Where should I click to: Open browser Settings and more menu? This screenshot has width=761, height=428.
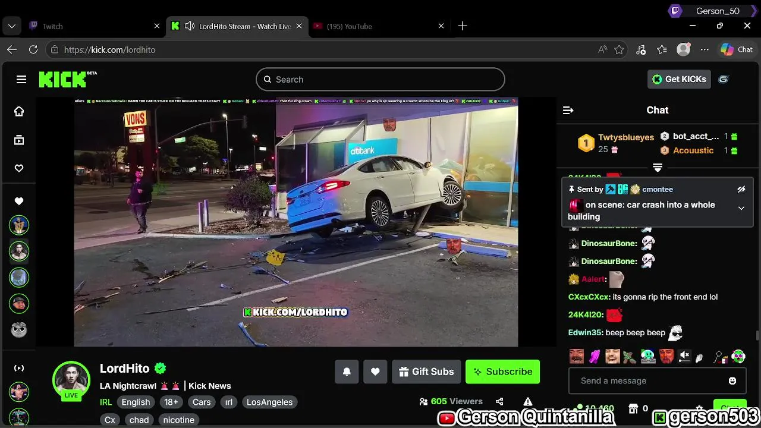pos(705,50)
